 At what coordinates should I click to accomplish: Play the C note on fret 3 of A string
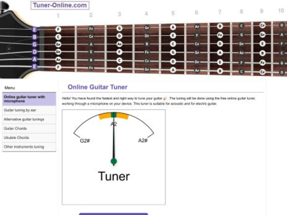(119, 60)
